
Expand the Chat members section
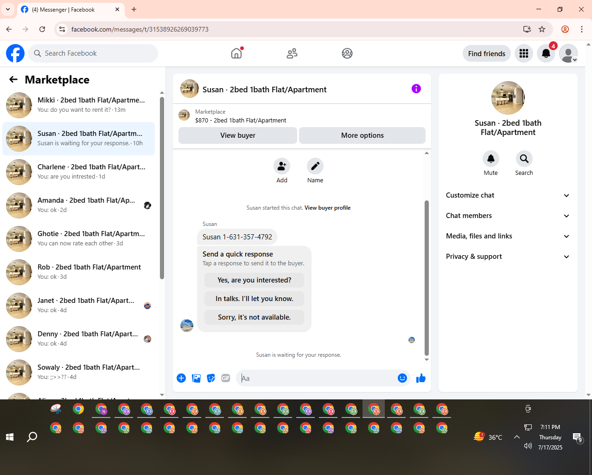click(508, 216)
